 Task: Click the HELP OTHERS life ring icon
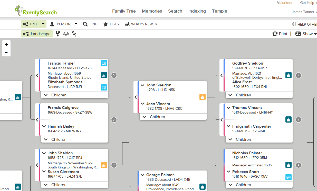click(294, 24)
